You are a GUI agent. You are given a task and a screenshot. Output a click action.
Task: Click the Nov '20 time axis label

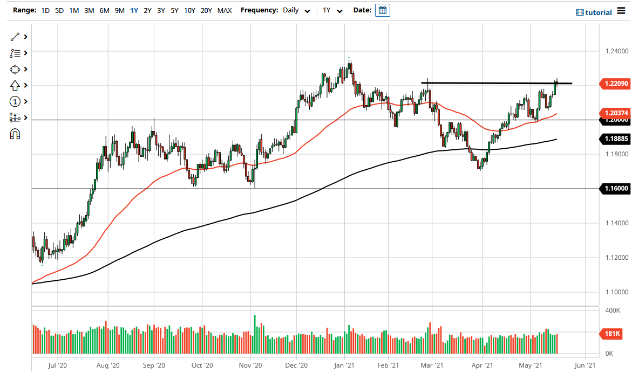(x=250, y=365)
